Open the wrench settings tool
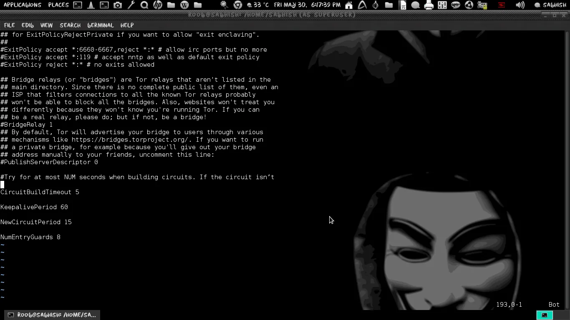Image resolution: width=570 pixels, height=320 pixels. point(131,5)
